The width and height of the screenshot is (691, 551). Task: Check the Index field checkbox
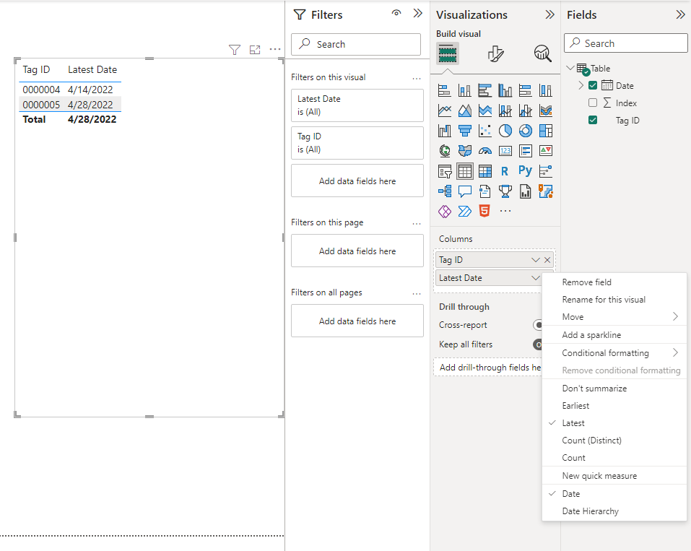(593, 103)
